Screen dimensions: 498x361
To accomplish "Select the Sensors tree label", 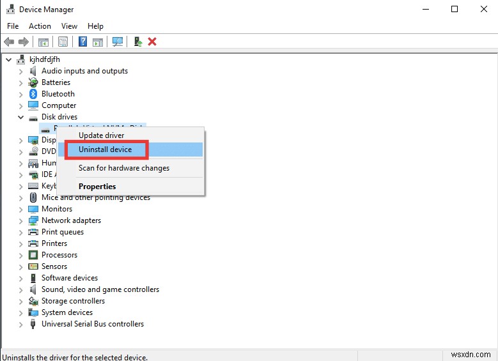I will pos(54,266).
